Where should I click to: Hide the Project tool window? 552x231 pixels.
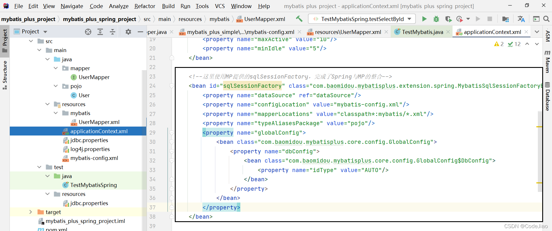coord(140,32)
